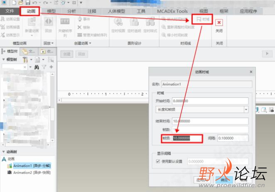Select the favorites navigator tab

47,51
